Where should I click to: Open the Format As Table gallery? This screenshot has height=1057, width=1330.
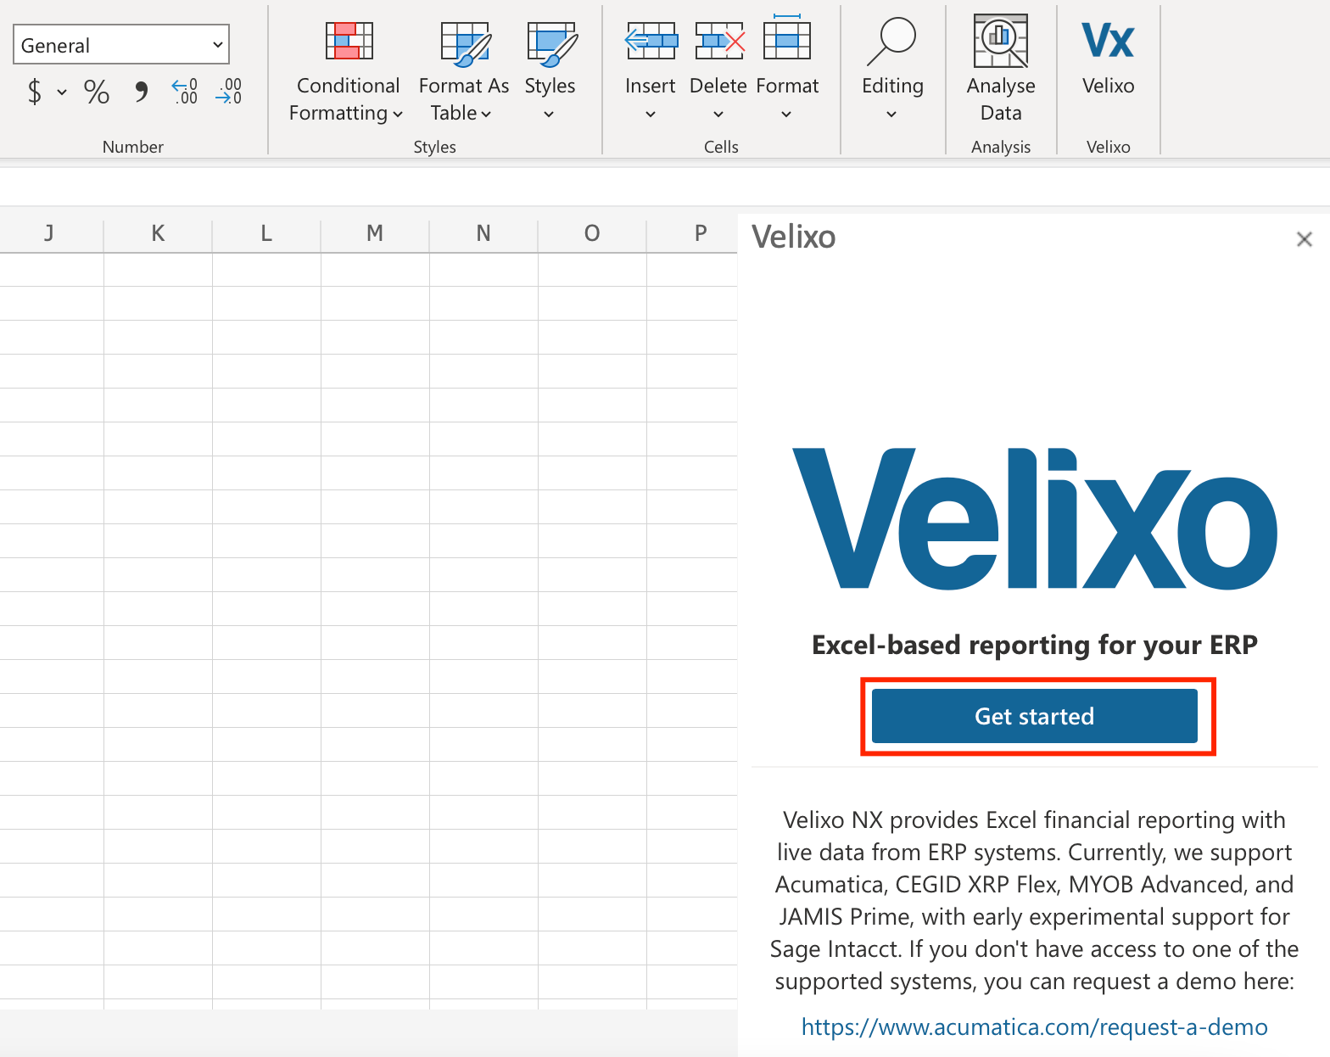[463, 72]
